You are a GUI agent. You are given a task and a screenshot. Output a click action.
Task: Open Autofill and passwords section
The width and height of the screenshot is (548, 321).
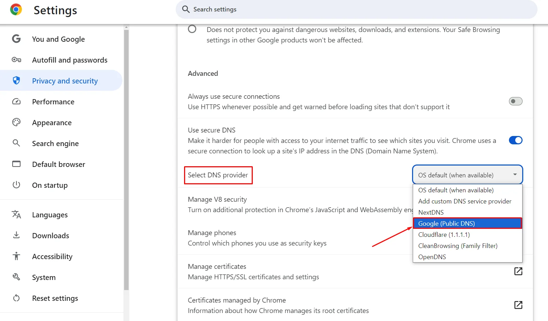pyautogui.click(x=61, y=60)
